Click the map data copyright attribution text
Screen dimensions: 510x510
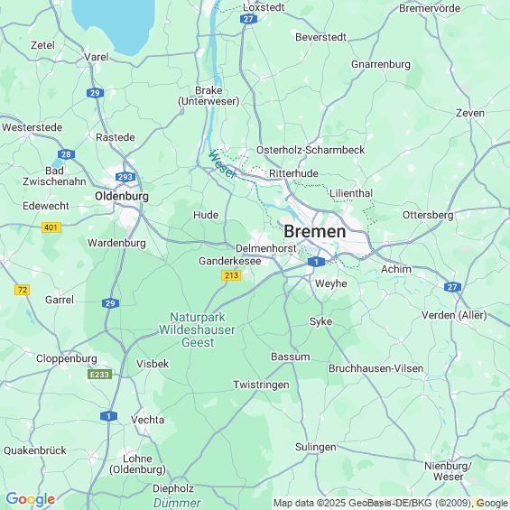pos(390,503)
